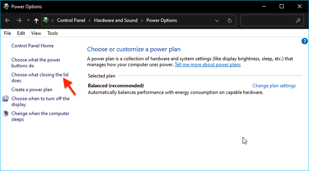Refresh the Power Options page
The height and width of the screenshot is (171, 309).
[x=230, y=20]
